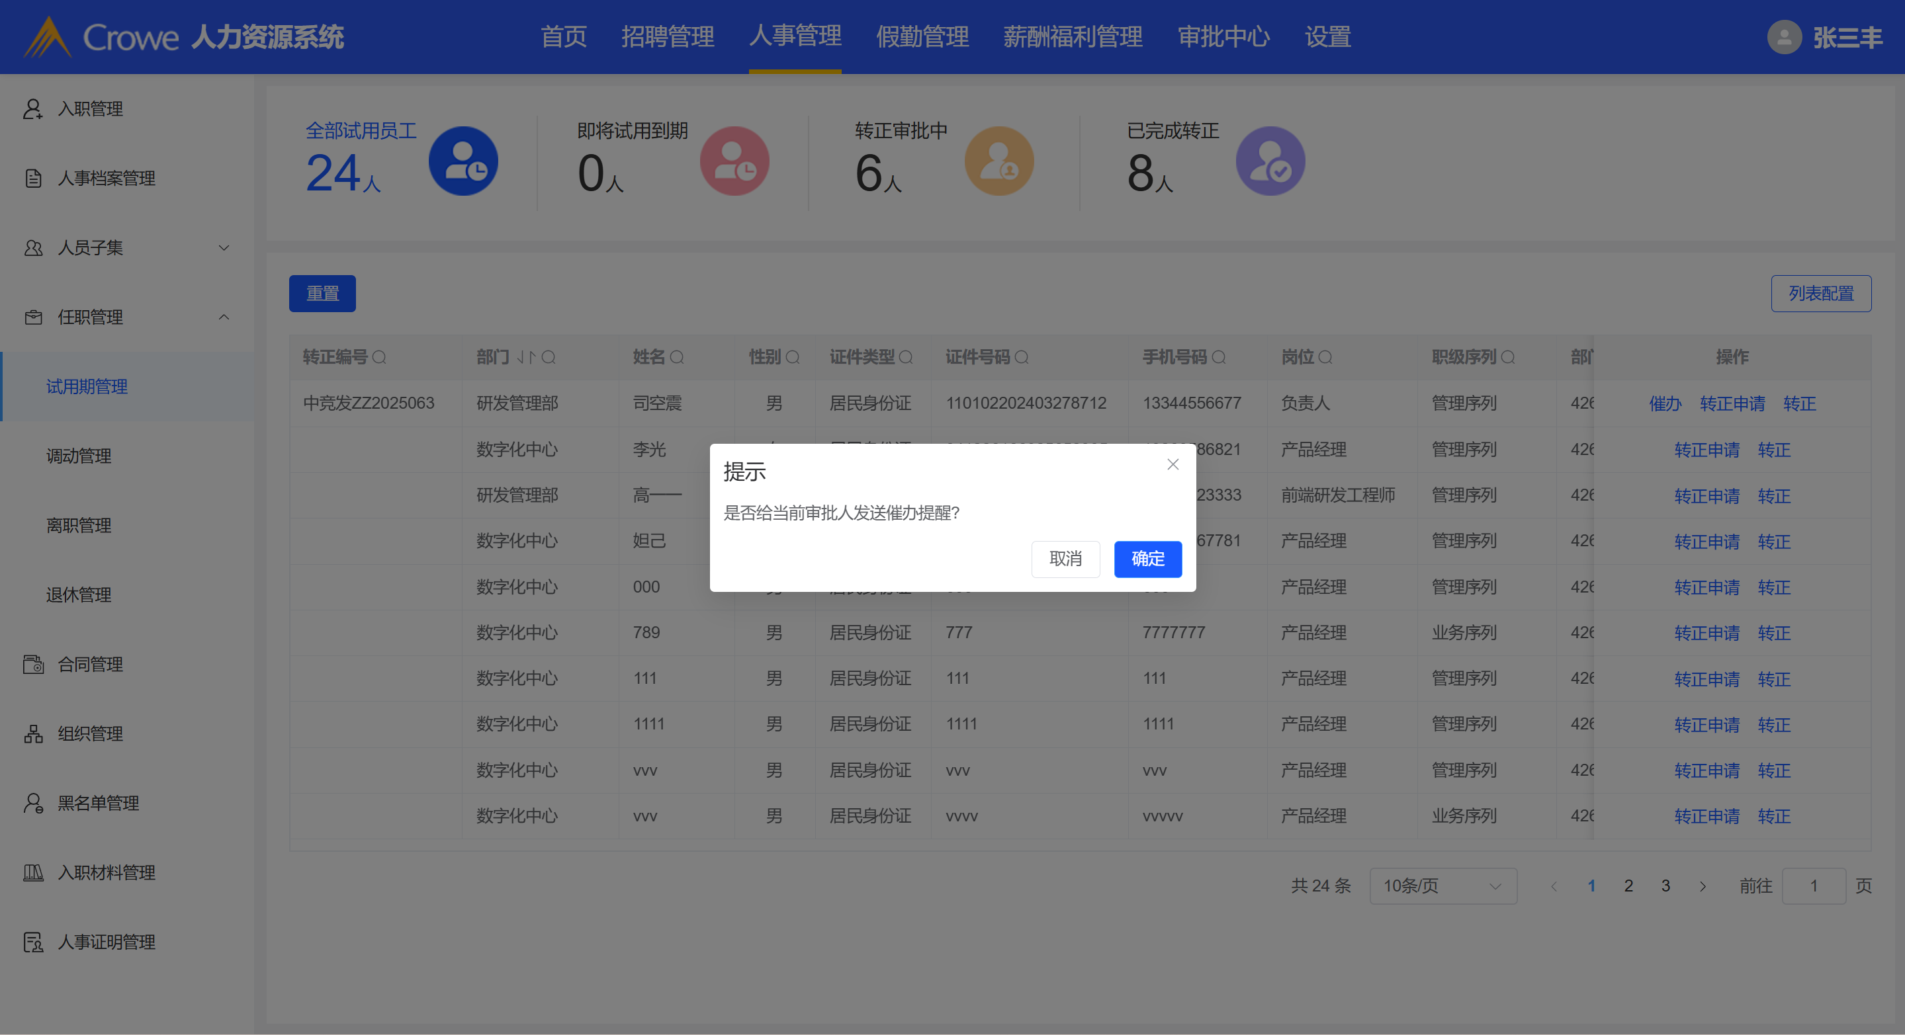This screenshot has height=1035, width=1905.
Task: Click 取消 in the prompt dialog
Action: tap(1065, 559)
